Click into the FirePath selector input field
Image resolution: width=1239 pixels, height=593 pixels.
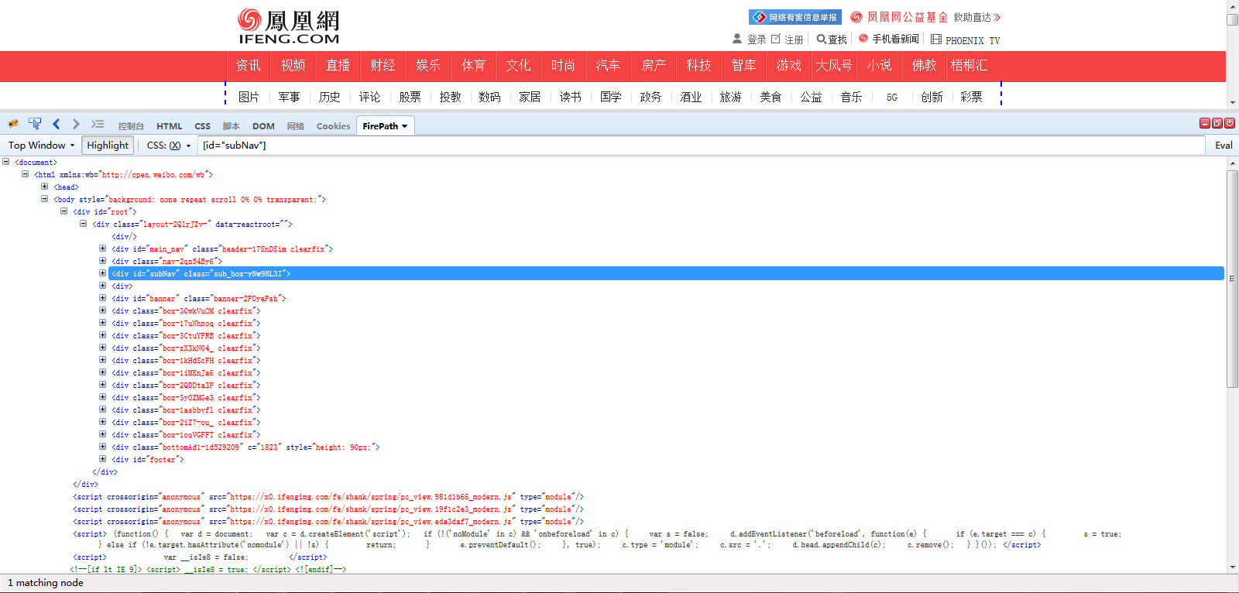pyautogui.click(x=702, y=145)
